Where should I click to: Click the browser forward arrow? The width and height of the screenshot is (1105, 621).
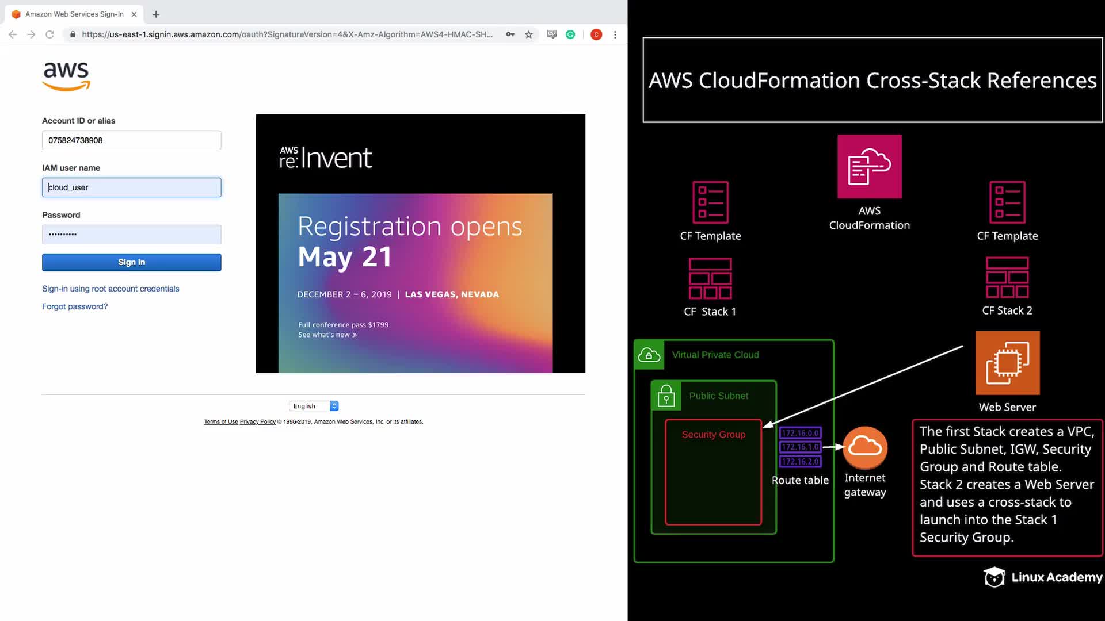click(x=31, y=34)
